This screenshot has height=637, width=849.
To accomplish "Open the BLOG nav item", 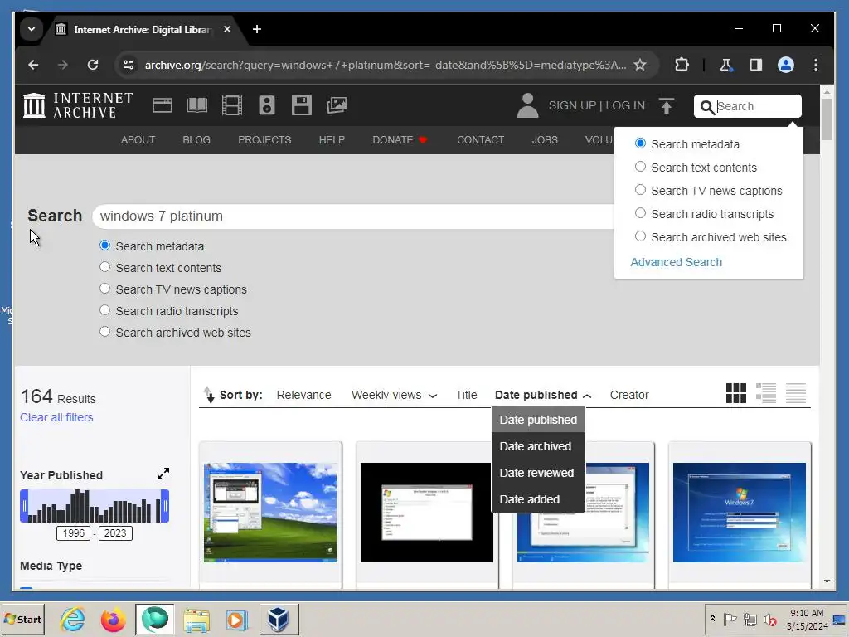I will 196,139.
